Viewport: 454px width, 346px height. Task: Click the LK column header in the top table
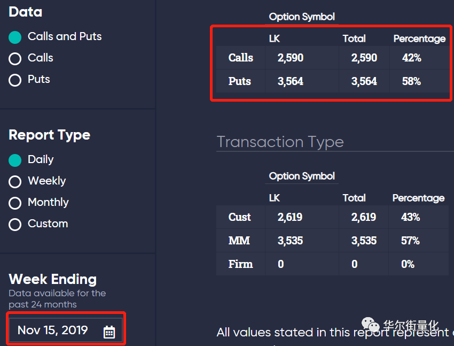(274, 39)
